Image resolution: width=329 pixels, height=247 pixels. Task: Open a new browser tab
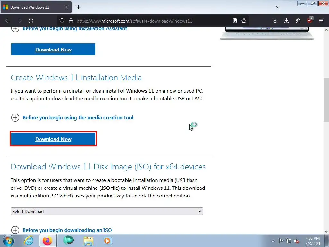coord(78,7)
